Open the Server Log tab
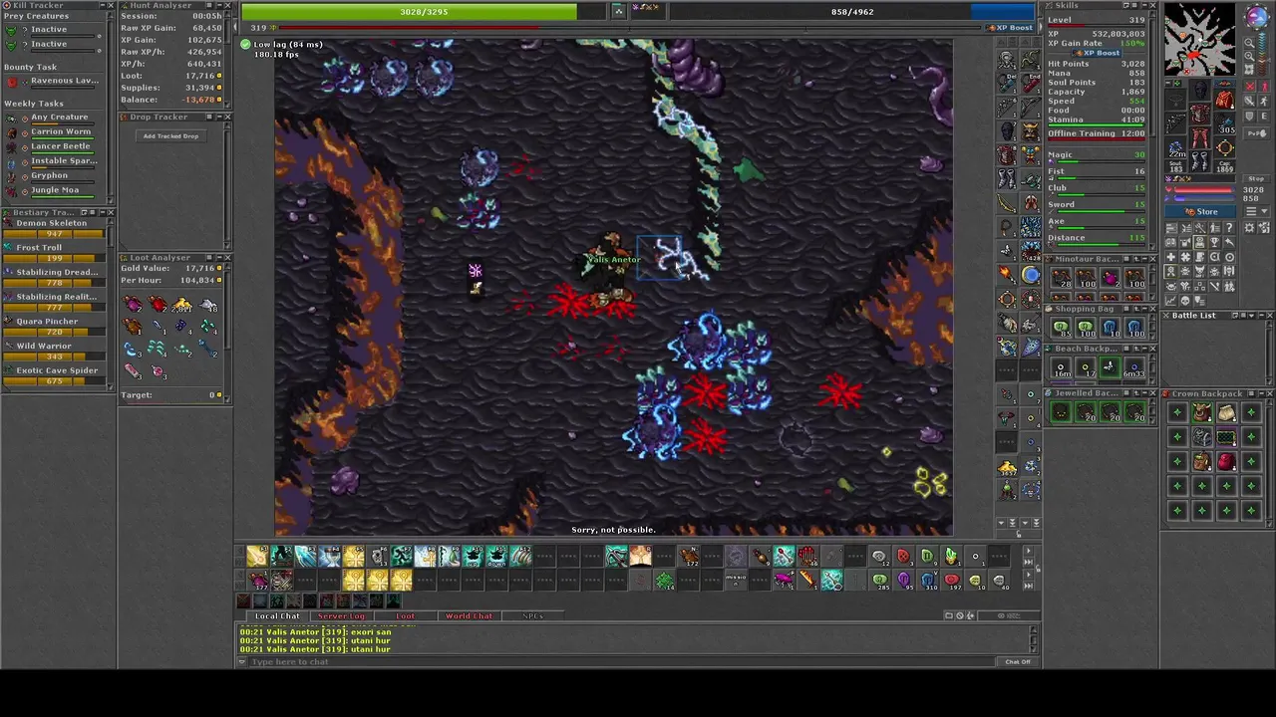 click(x=341, y=615)
